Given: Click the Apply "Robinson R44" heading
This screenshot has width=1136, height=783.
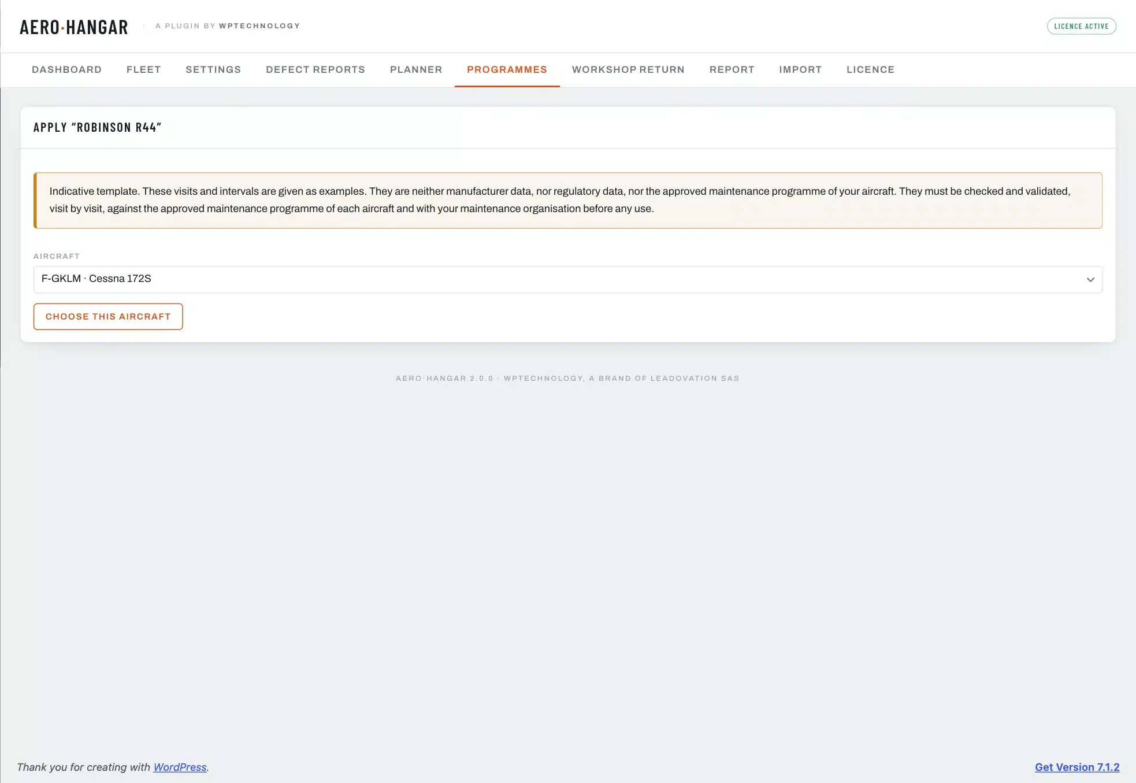Looking at the screenshot, I should 97,128.
